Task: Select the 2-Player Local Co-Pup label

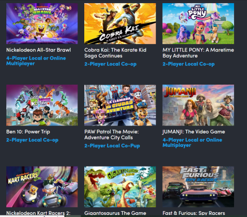Action: coord(112,146)
